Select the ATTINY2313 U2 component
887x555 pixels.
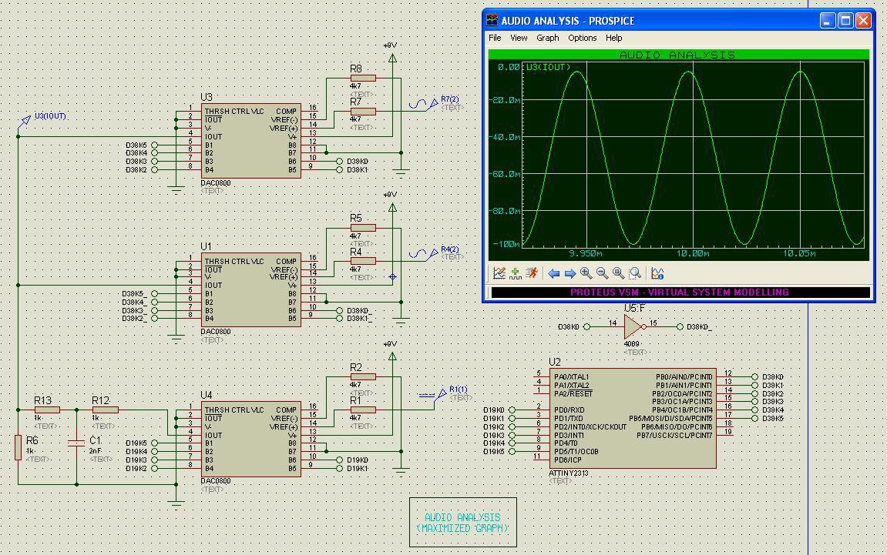[x=633, y=418]
